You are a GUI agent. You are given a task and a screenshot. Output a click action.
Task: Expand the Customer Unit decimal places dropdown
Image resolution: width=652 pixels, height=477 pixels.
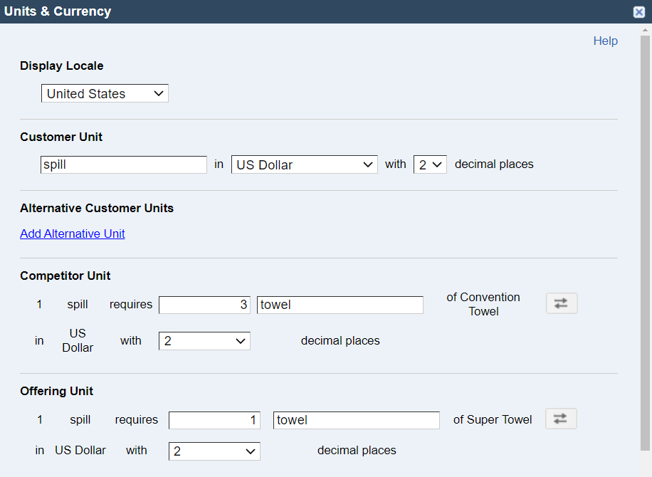click(430, 164)
